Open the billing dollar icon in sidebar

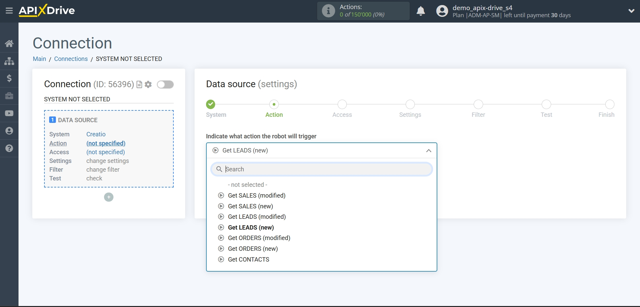[9, 78]
